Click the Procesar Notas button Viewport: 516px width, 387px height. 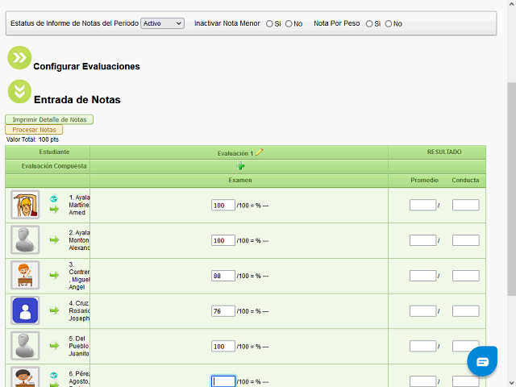click(34, 130)
